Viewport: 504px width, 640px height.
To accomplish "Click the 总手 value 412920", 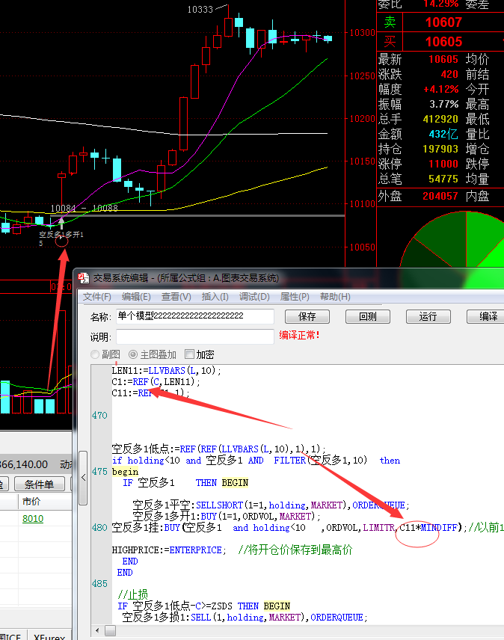I will click(x=440, y=119).
